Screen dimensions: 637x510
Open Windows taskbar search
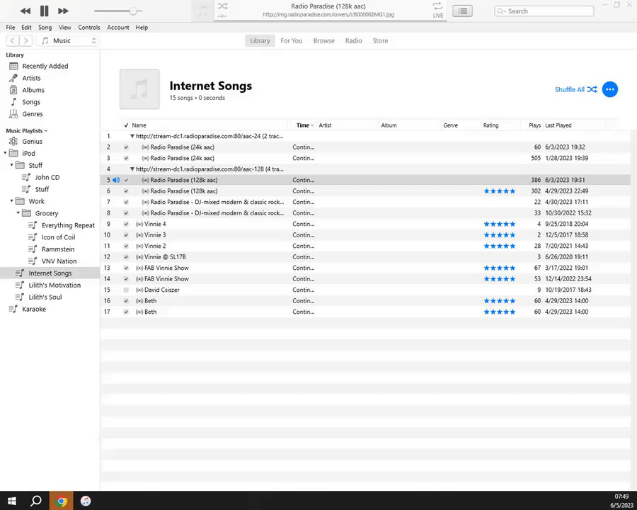click(36, 501)
